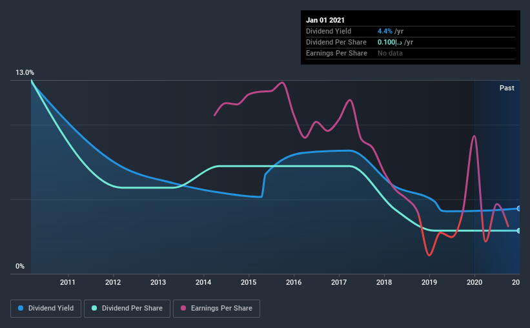The image size is (530, 328).
Task: Click the No data earnings value
Action: [390, 53]
